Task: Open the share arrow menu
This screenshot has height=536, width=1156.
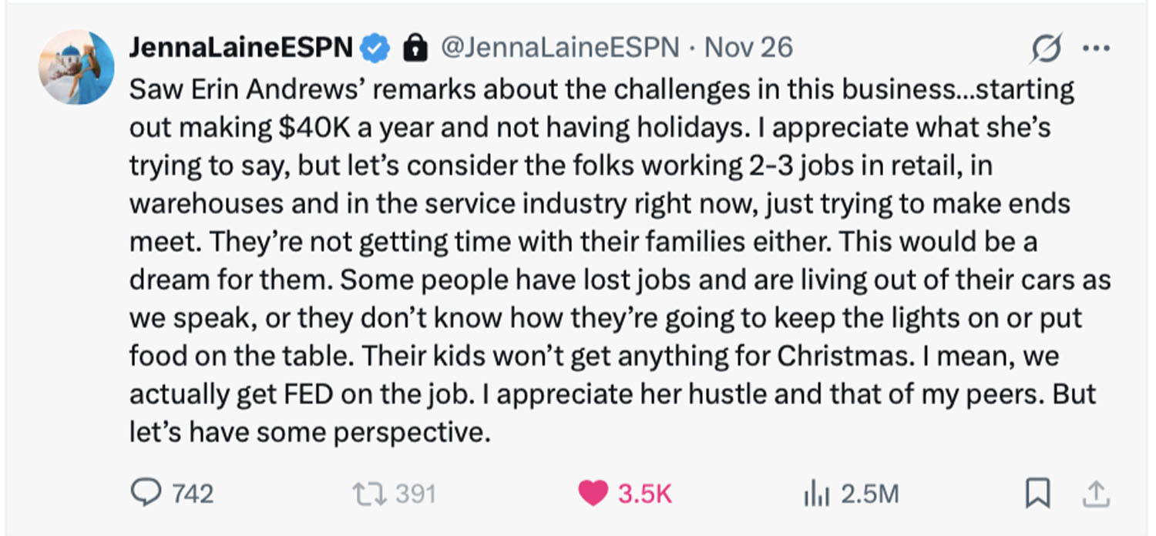Action: (x=1094, y=494)
